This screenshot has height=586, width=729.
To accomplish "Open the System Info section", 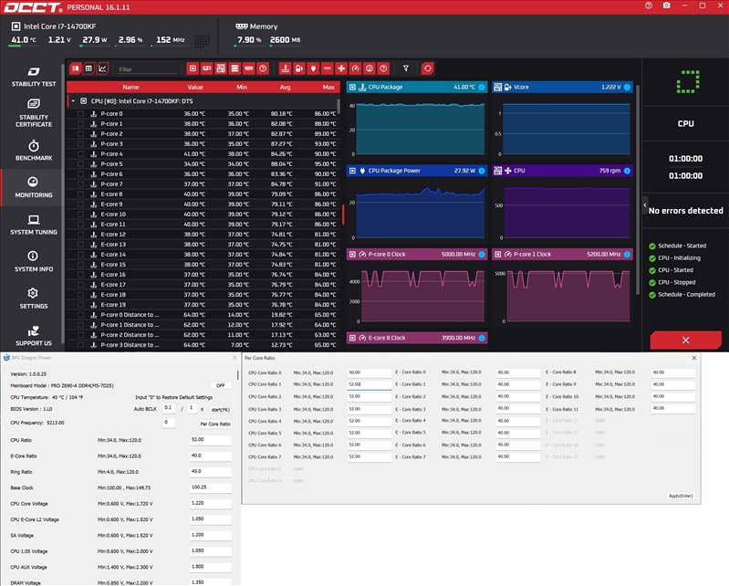I will pyautogui.click(x=34, y=262).
